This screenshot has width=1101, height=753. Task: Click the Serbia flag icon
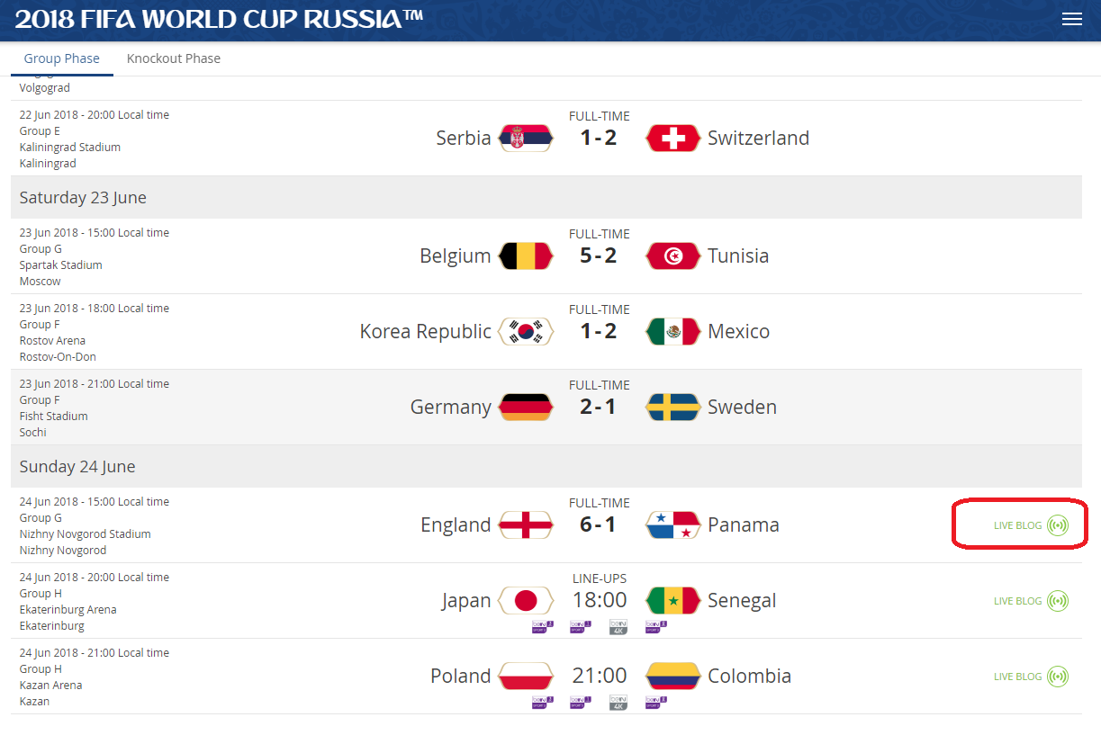[x=525, y=138]
